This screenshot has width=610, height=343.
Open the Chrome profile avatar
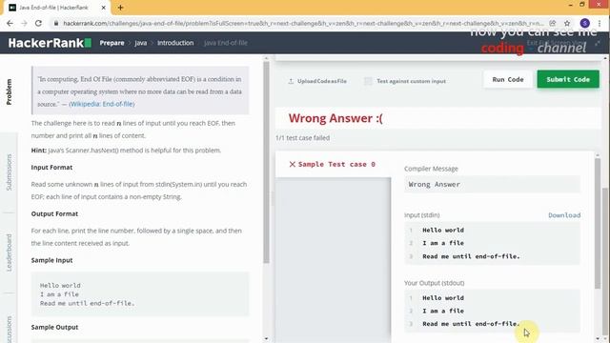pos(584,23)
